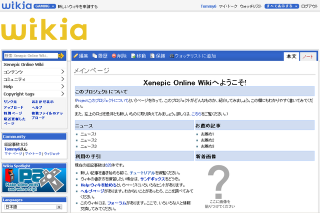This screenshot has height=213, width=320.
Task: Click 編集 in the page toolbar
Action: coord(83,56)
